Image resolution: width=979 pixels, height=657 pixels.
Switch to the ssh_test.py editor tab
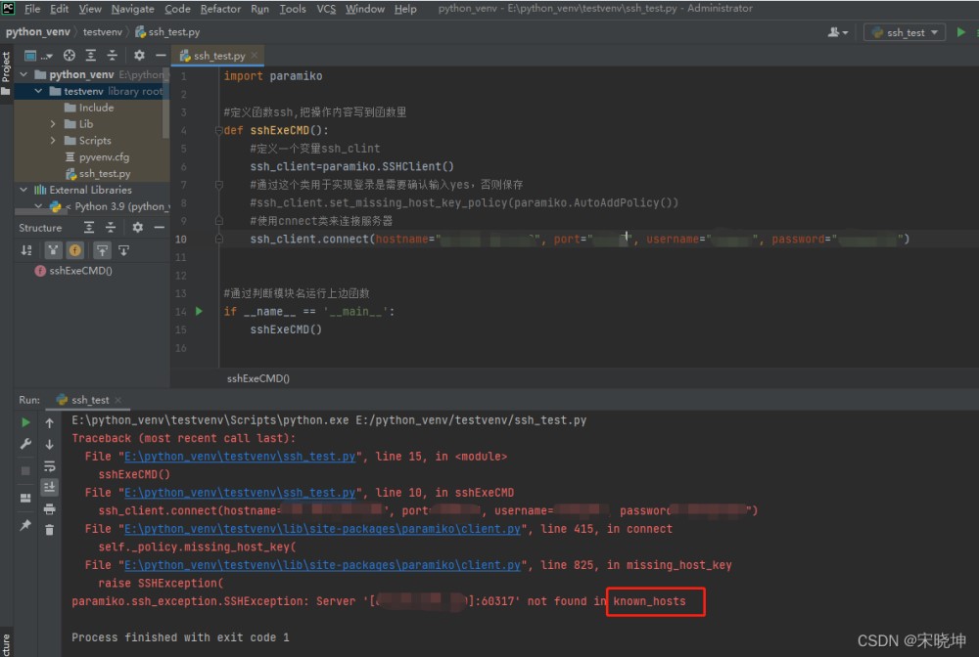(218, 56)
